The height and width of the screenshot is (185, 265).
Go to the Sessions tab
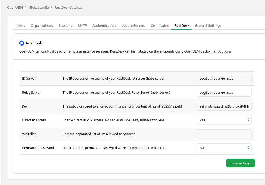(65, 25)
